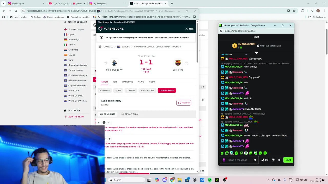Click the info icon on the gambling notice
The image size is (328, 184).
point(101,38)
